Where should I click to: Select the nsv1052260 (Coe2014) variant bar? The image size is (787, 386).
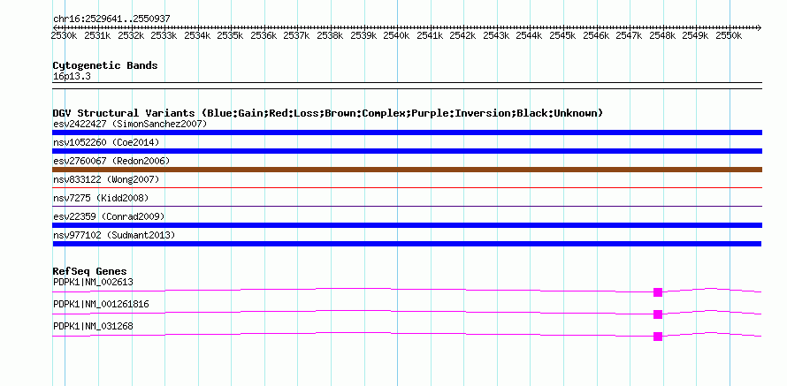tap(407, 151)
